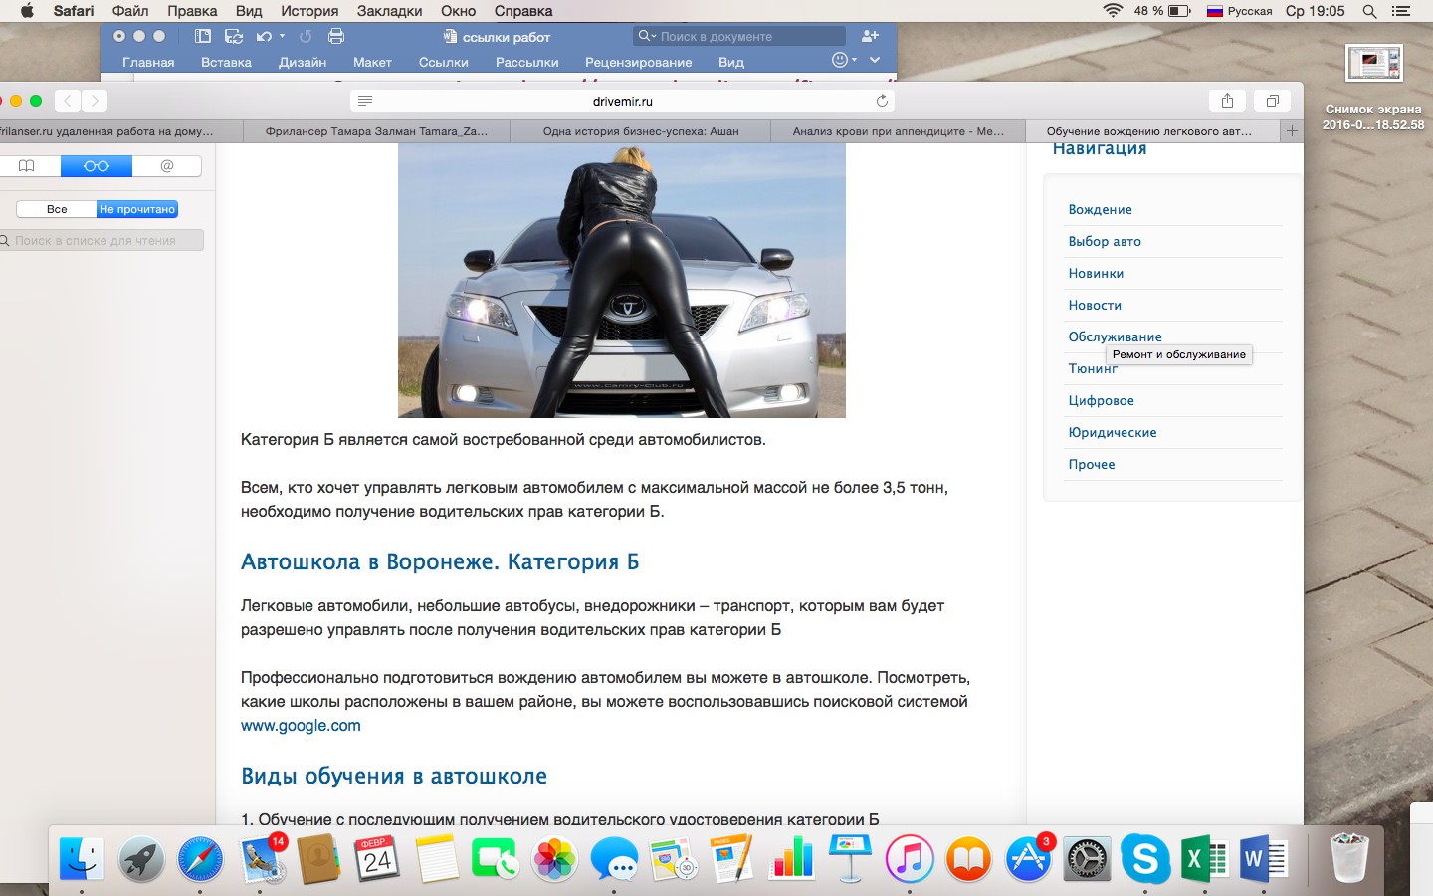Image resolution: width=1433 pixels, height=896 pixels.
Task: Open System Preferences from the dock
Action: point(1087,858)
